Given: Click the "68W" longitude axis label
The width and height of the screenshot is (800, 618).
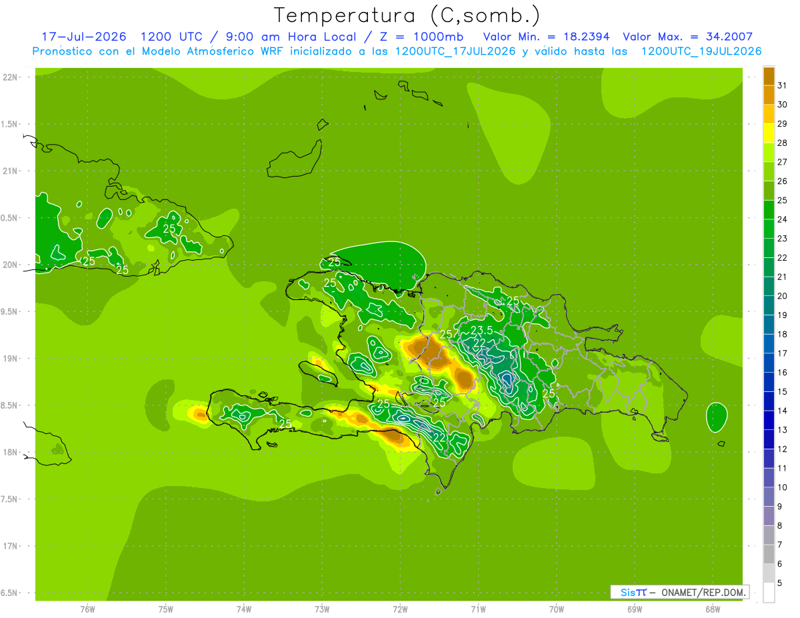Looking at the screenshot, I should 712,609.
